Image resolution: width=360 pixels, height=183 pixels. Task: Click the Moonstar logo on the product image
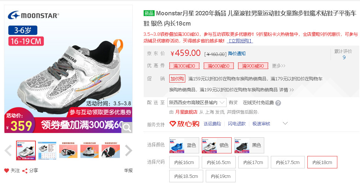(33, 15)
